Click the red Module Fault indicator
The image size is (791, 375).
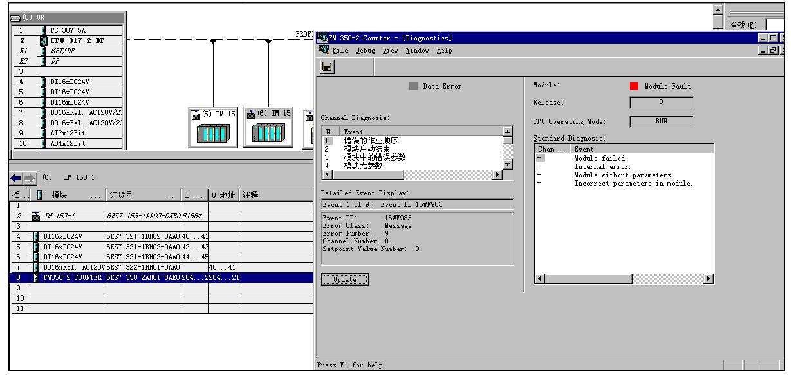(634, 86)
